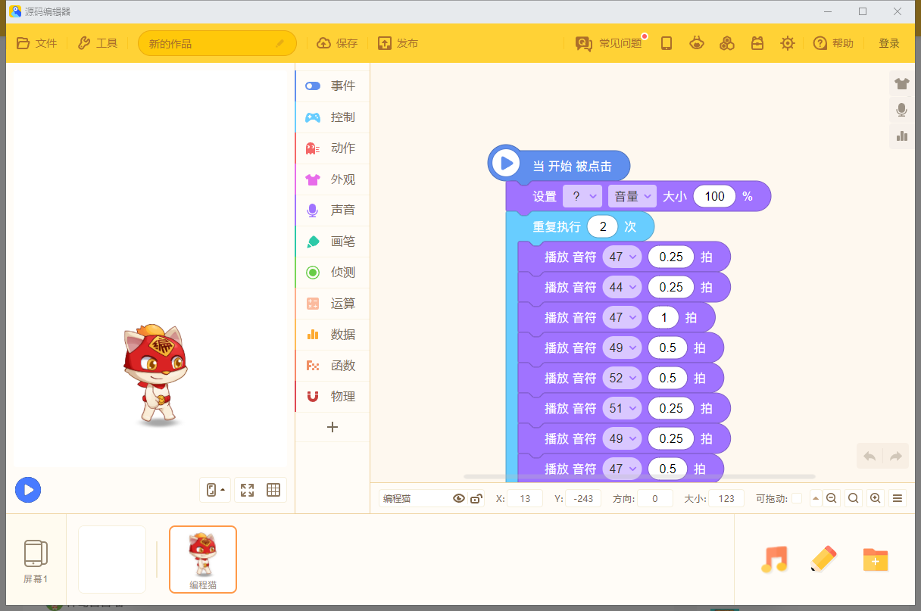Click 登录 to log in
The width and height of the screenshot is (921, 611).
[x=889, y=43]
